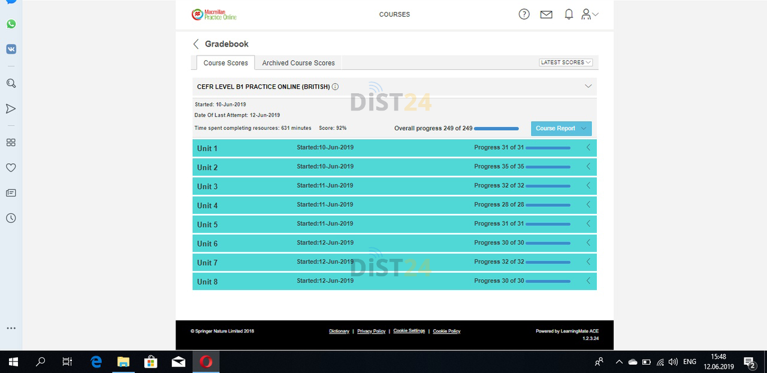Open WhatsApp from the browser sidebar
This screenshot has width=767, height=373.
tap(11, 24)
